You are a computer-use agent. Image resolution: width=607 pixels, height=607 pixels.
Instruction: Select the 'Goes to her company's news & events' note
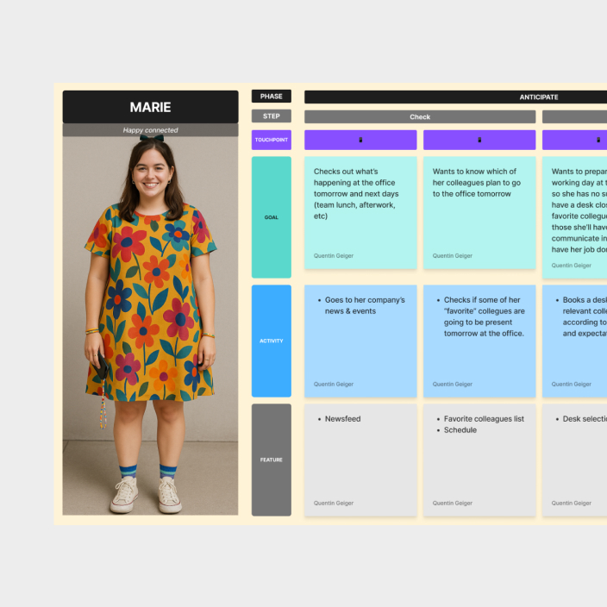[x=360, y=341]
